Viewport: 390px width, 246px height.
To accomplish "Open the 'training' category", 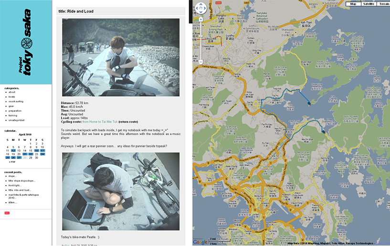I will [x=13, y=115].
